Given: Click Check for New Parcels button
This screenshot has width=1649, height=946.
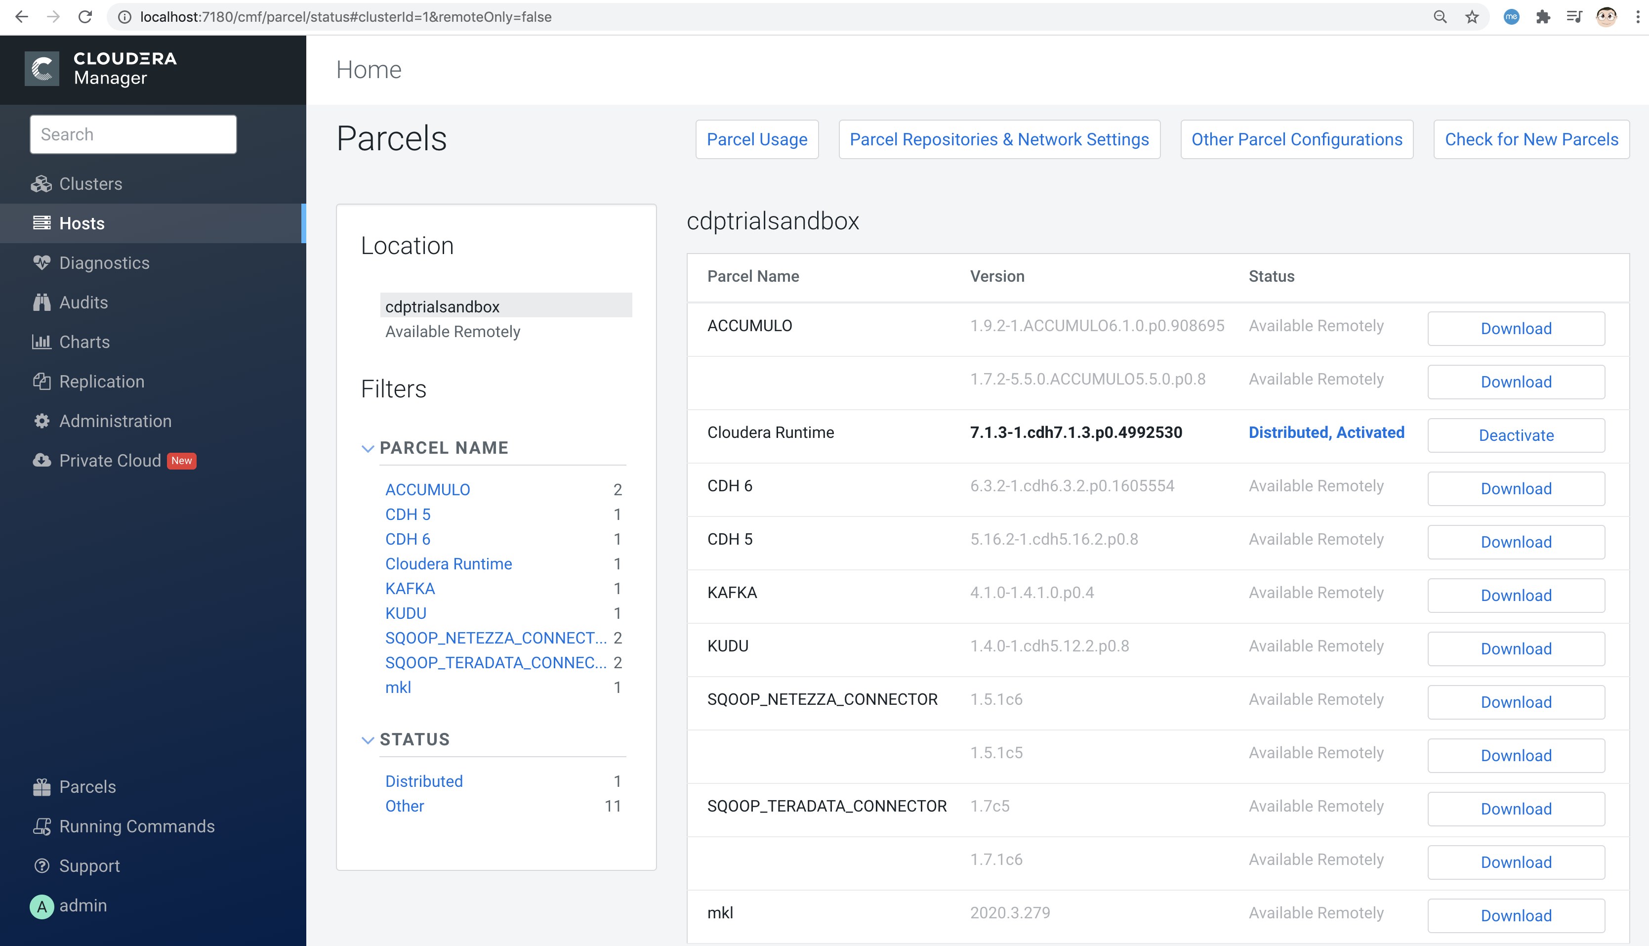Looking at the screenshot, I should pos(1531,139).
